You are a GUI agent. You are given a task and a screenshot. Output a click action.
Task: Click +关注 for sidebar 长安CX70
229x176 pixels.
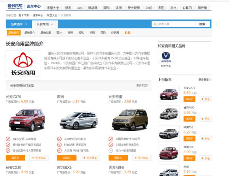pyautogui.click(x=205, y=99)
